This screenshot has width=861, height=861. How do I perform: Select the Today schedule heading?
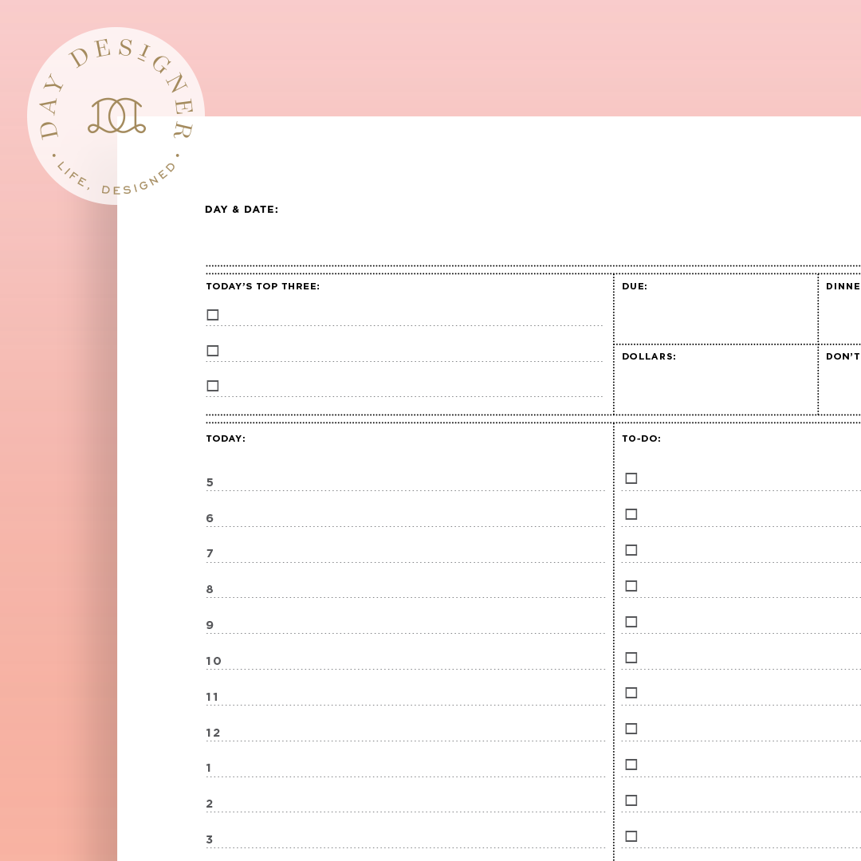click(x=226, y=438)
